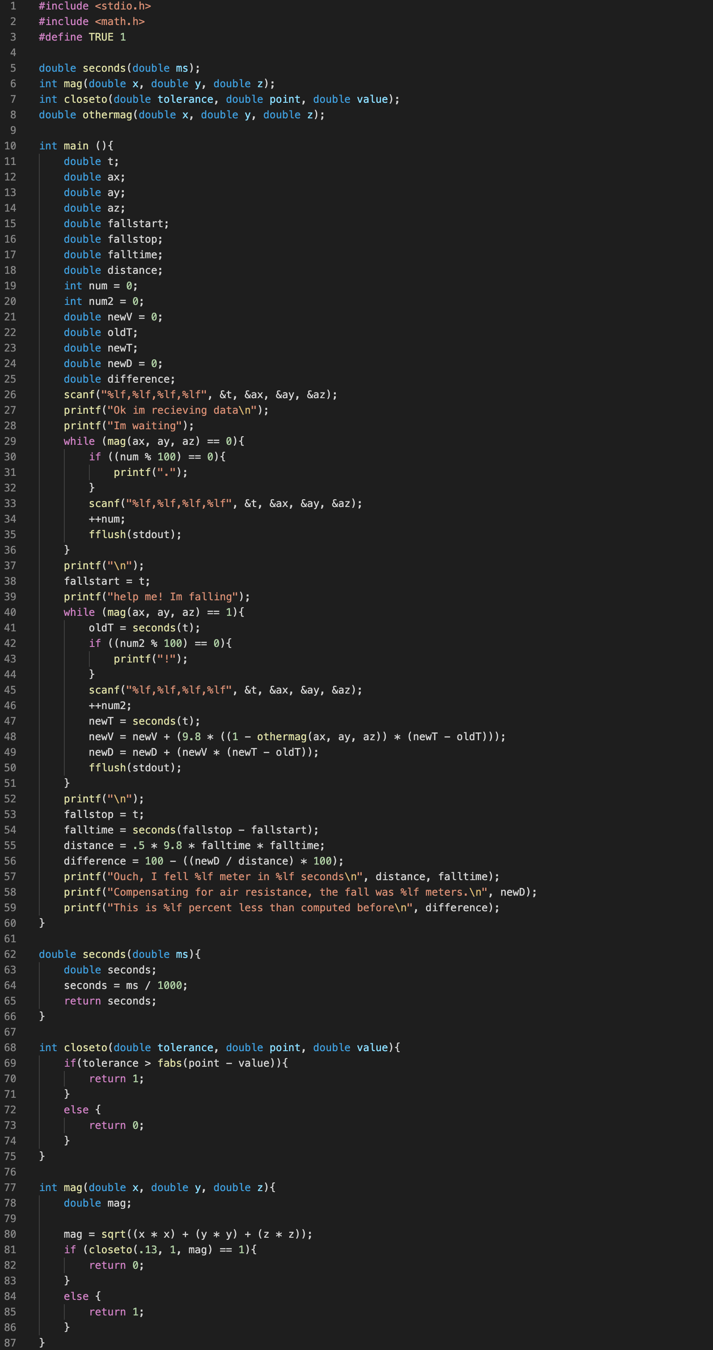Image resolution: width=713 pixels, height=1350 pixels.
Task: Click 'return 1;' on line 70
Action: pyautogui.click(x=116, y=1078)
